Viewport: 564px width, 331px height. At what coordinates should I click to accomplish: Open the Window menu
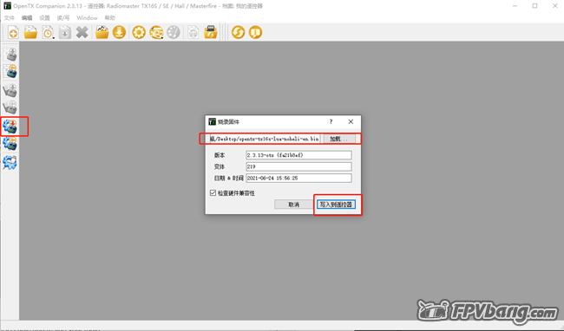pyautogui.click(x=87, y=18)
